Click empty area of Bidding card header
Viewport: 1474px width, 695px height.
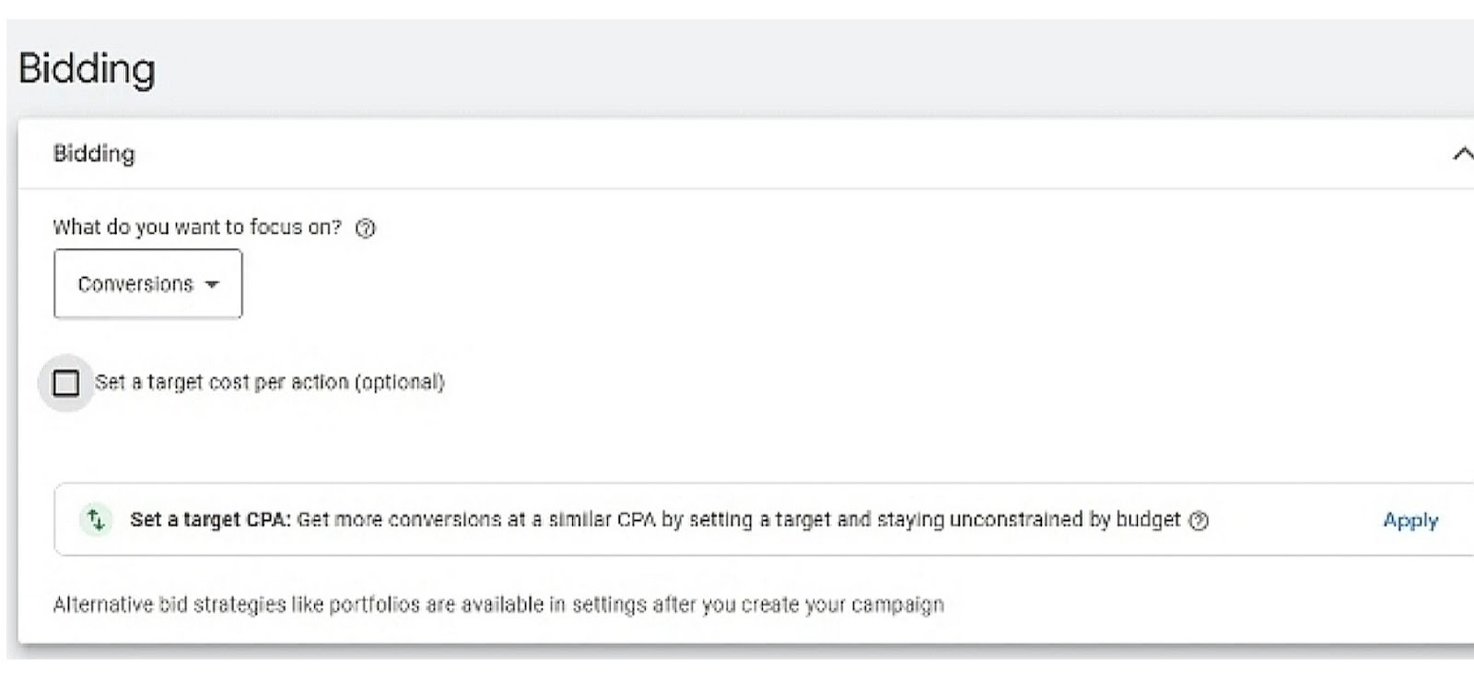tap(737, 154)
